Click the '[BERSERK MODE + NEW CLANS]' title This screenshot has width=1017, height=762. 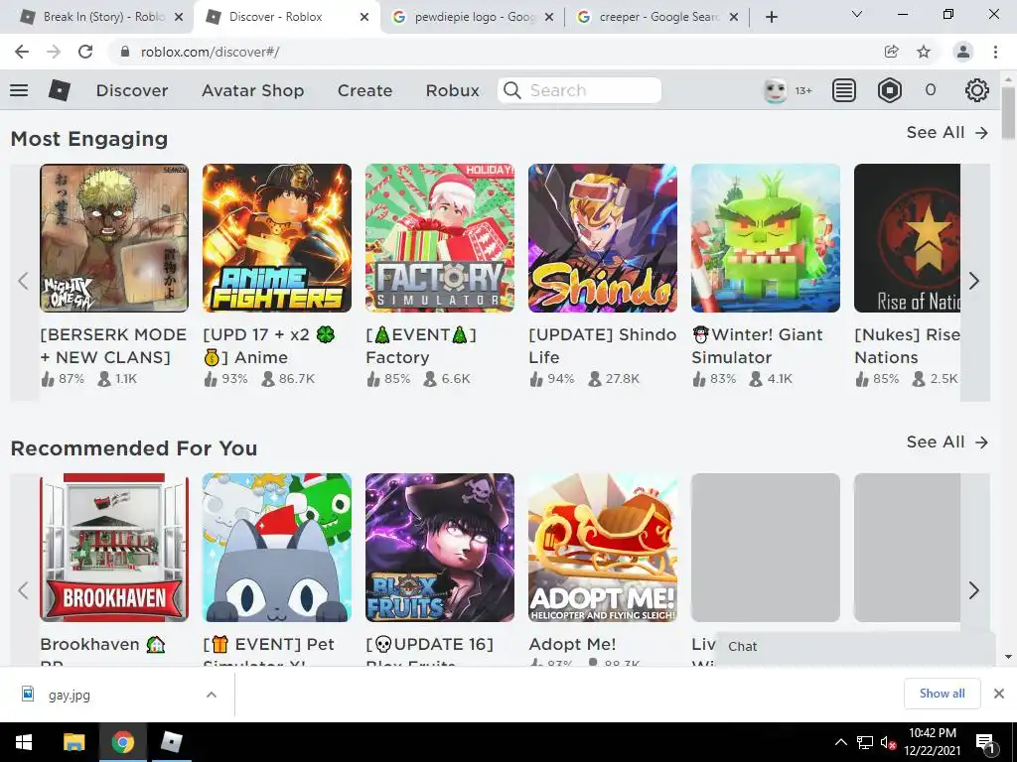click(x=113, y=346)
